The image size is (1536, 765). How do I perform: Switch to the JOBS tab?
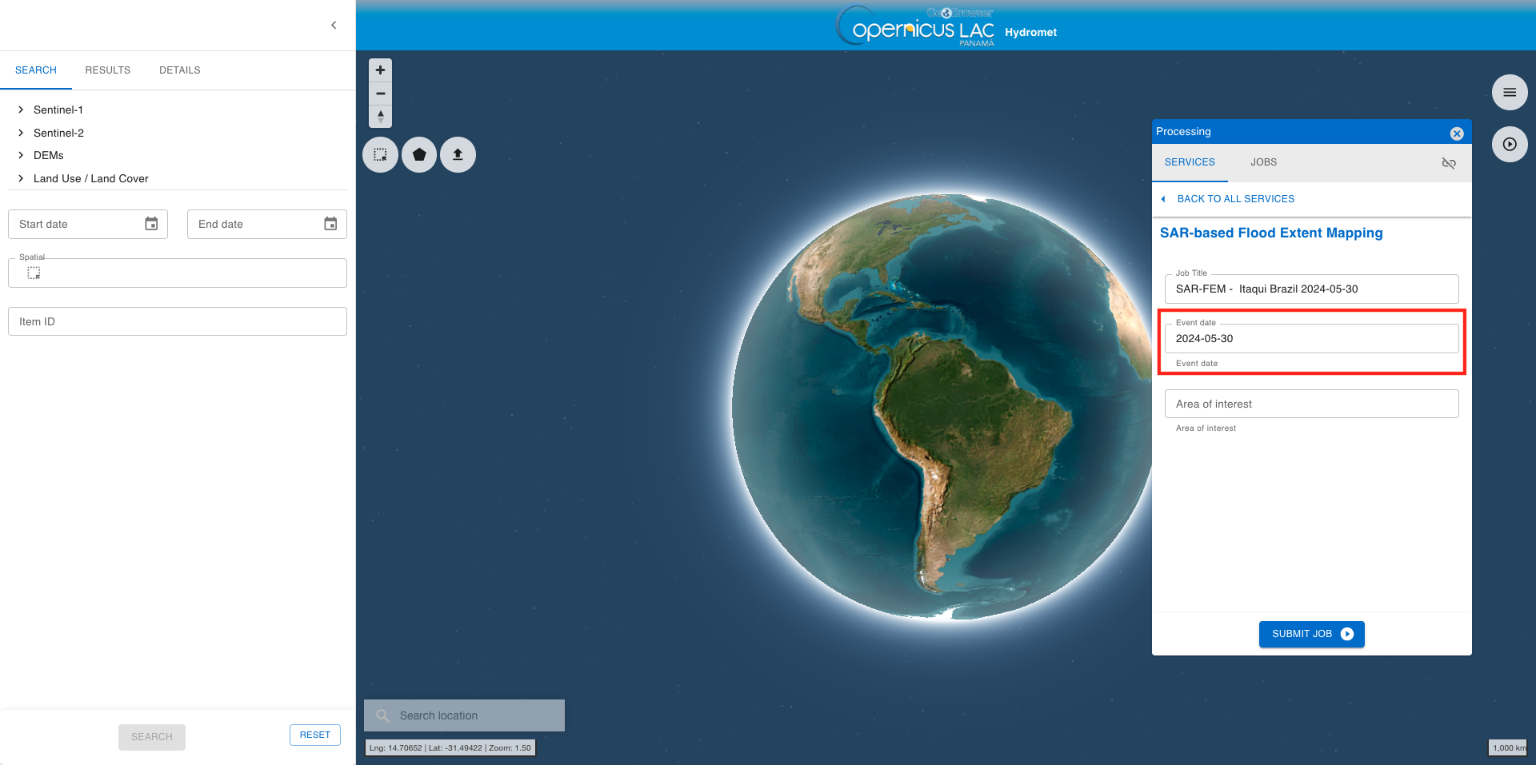click(1263, 162)
